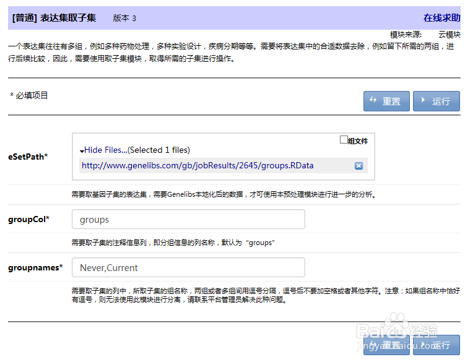Click the bottom 运行 run button

pyautogui.click(x=437, y=345)
